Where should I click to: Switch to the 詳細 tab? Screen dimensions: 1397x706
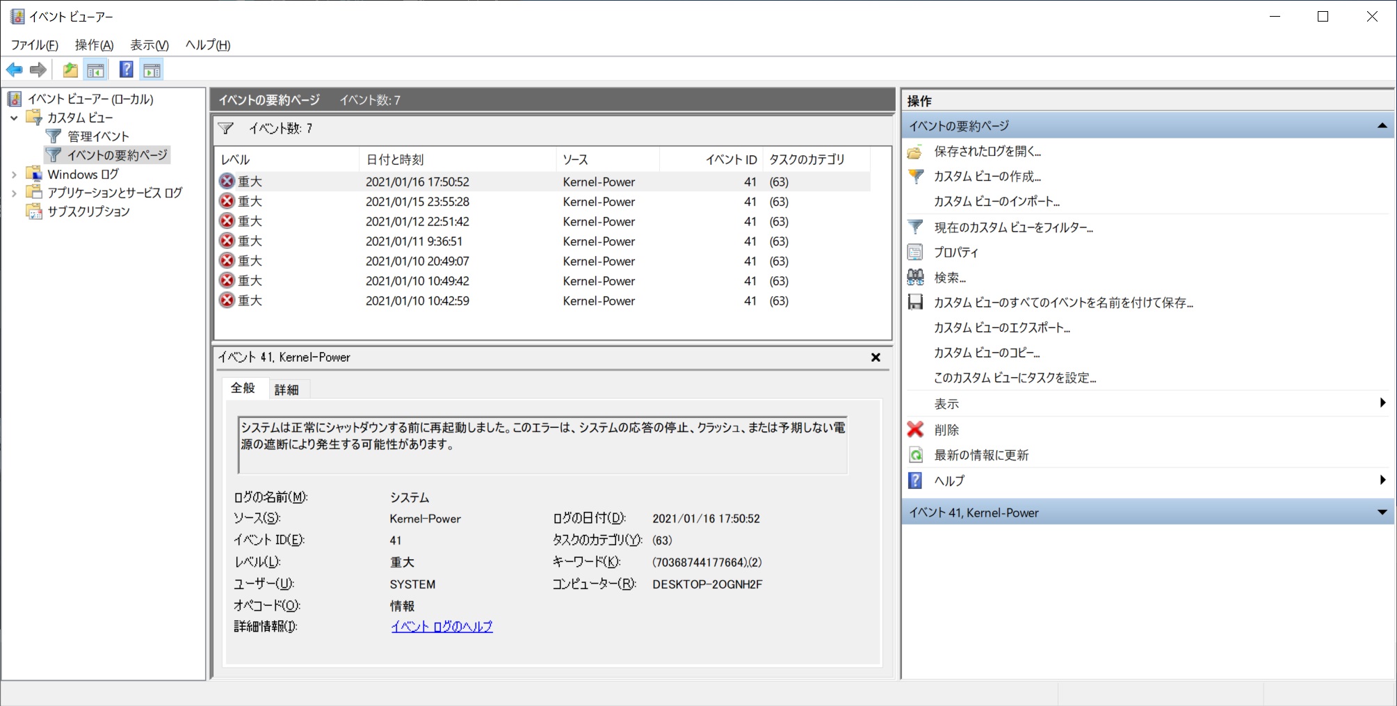click(286, 390)
